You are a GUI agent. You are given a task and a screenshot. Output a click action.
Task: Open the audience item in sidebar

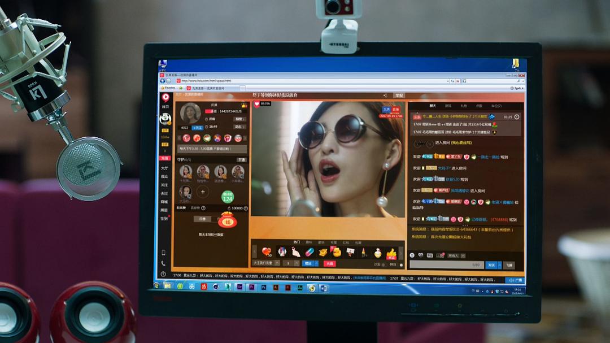coord(164,177)
